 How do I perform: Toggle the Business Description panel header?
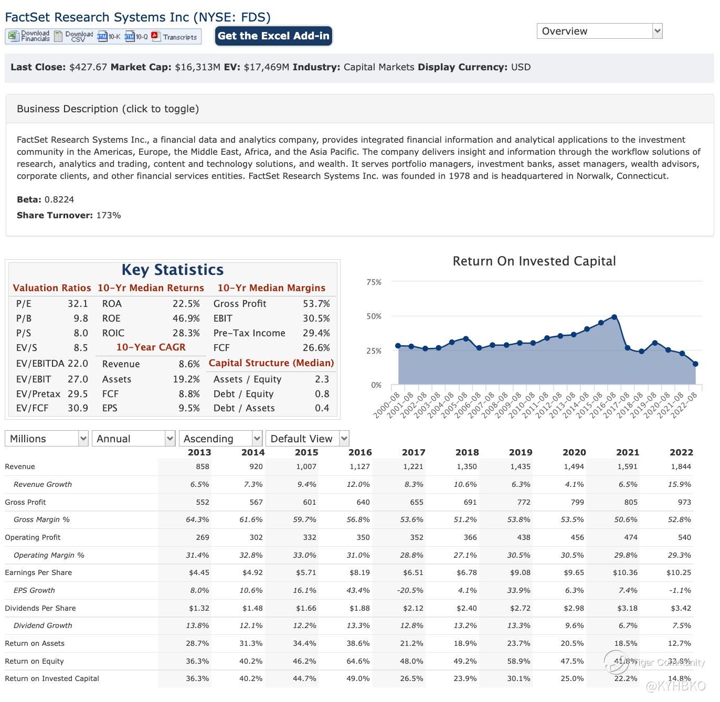(x=108, y=109)
